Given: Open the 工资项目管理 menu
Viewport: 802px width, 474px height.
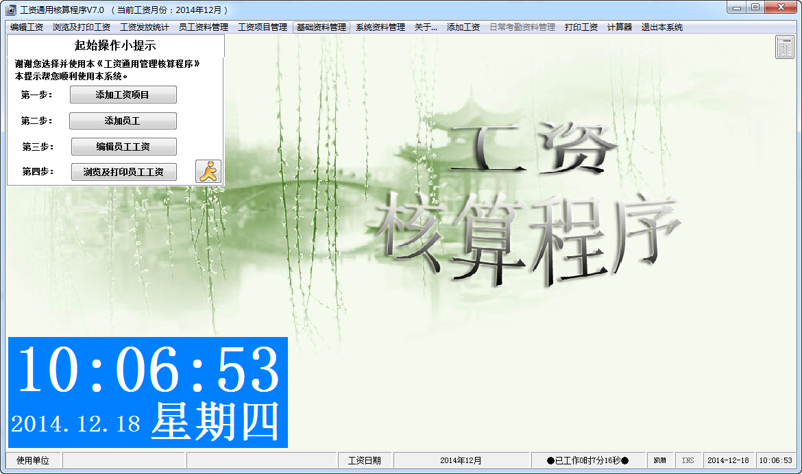Looking at the screenshot, I should coord(262,27).
